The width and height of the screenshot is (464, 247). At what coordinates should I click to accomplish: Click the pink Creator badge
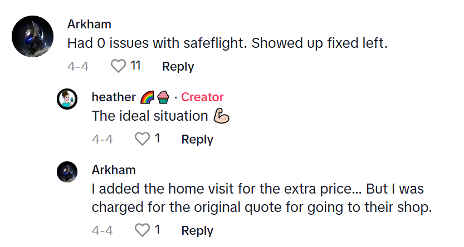pyautogui.click(x=202, y=97)
